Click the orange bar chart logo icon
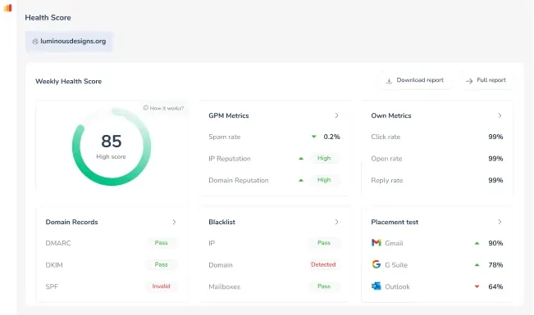This screenshot has width=534, height=315. (x=8, y=8)
